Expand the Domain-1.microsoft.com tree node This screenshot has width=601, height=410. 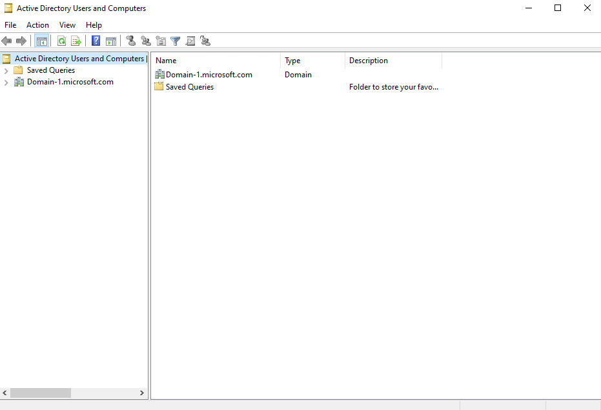pos(7,82)
